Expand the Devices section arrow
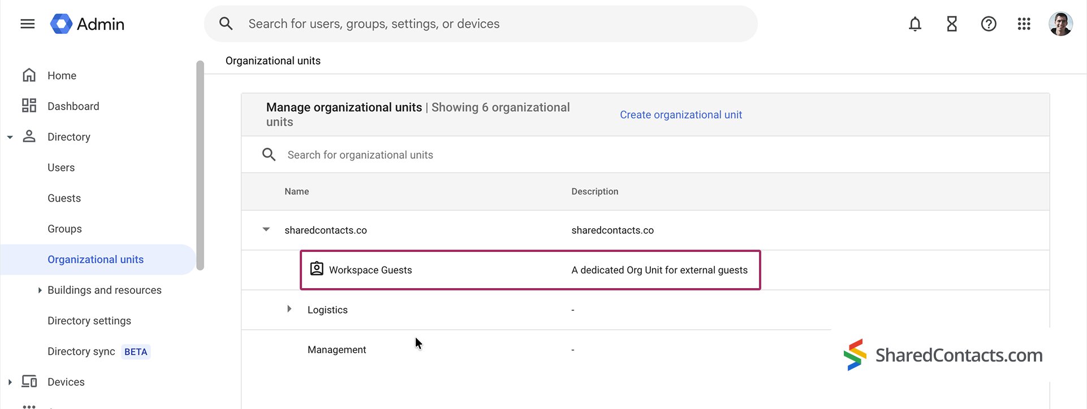Screen dimensions: 1087x409 (10, 382)
